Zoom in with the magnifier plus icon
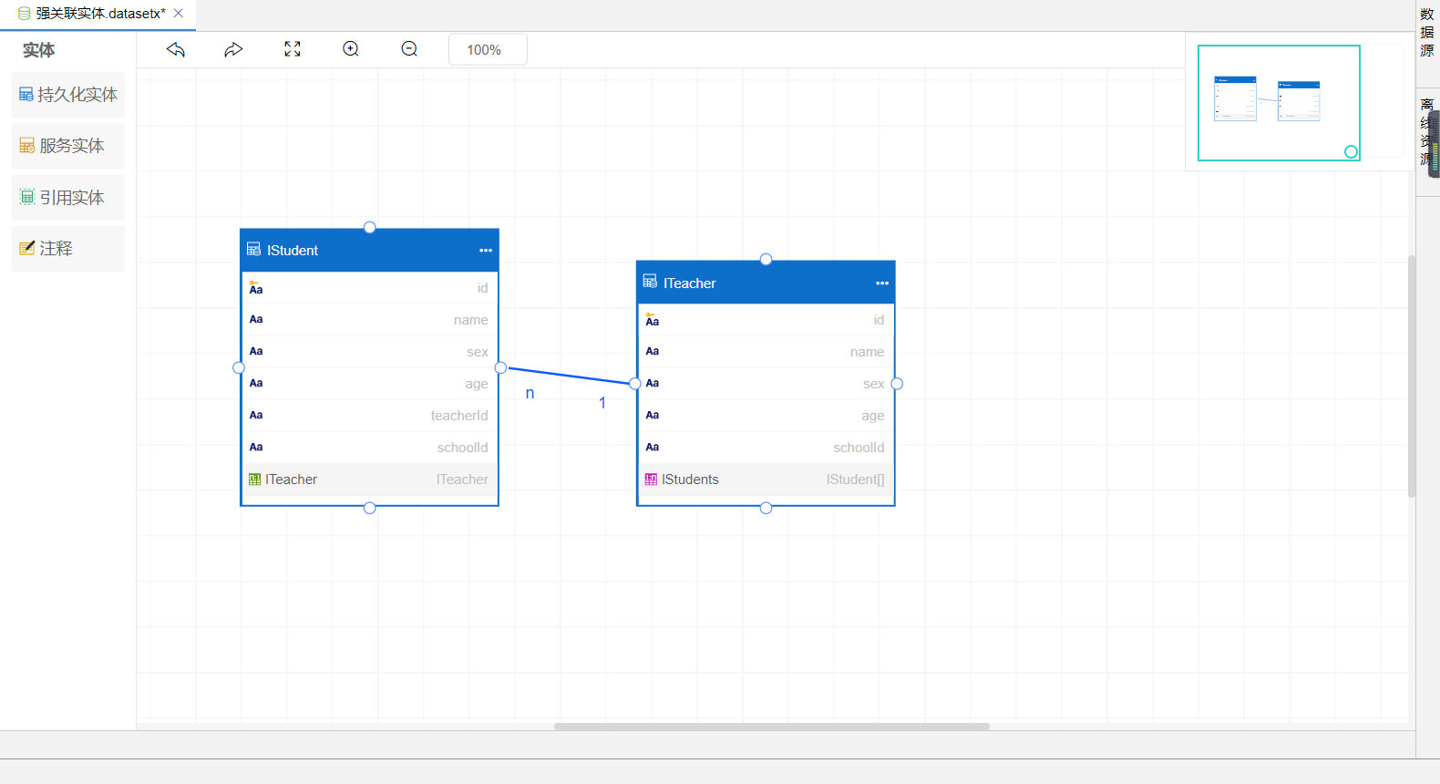The image size is (1440, 784). pos(351,49)
